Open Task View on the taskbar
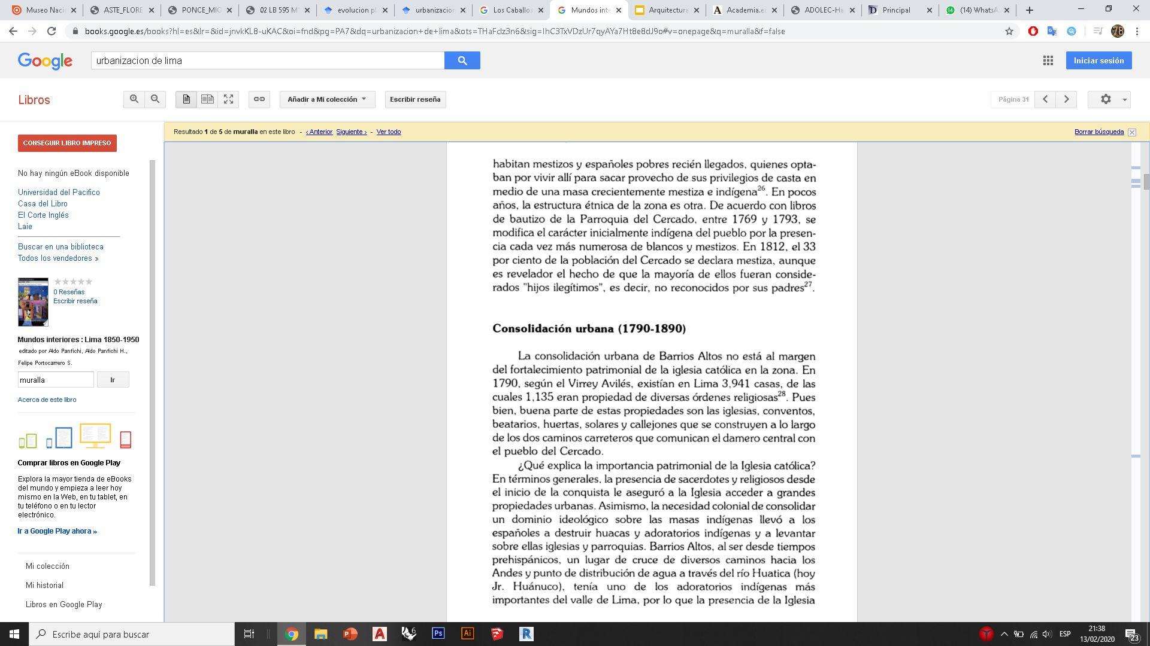This screenshot has width=1150, height=646. 249,634
